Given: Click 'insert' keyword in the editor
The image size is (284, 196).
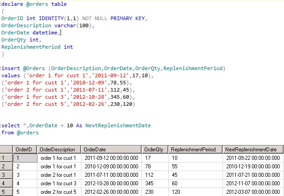Looking at the screenshot, I should tap(11, 68).
